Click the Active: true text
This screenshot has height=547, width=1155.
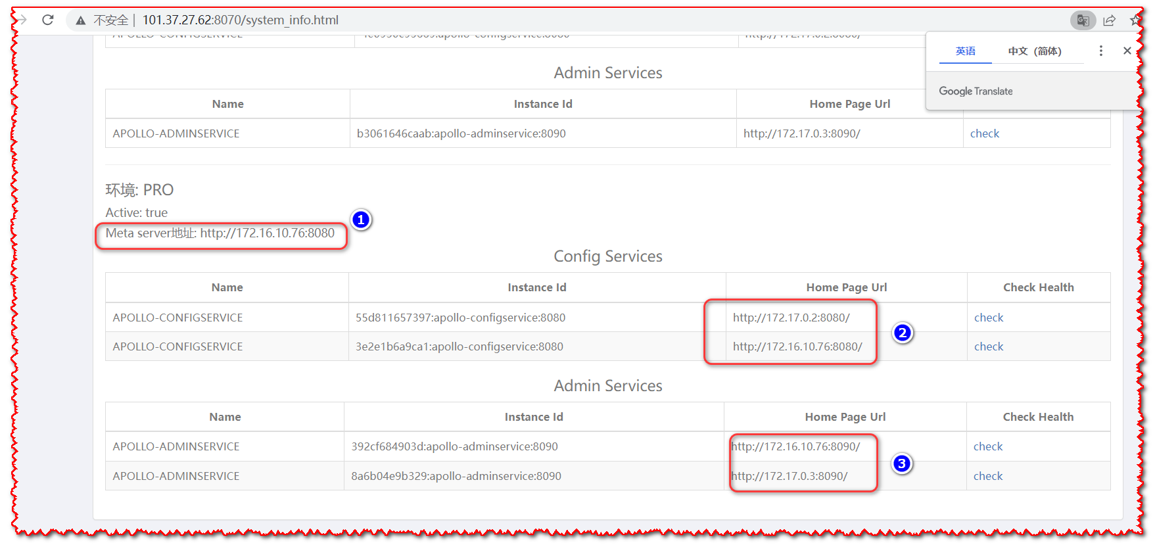(137, 212)
